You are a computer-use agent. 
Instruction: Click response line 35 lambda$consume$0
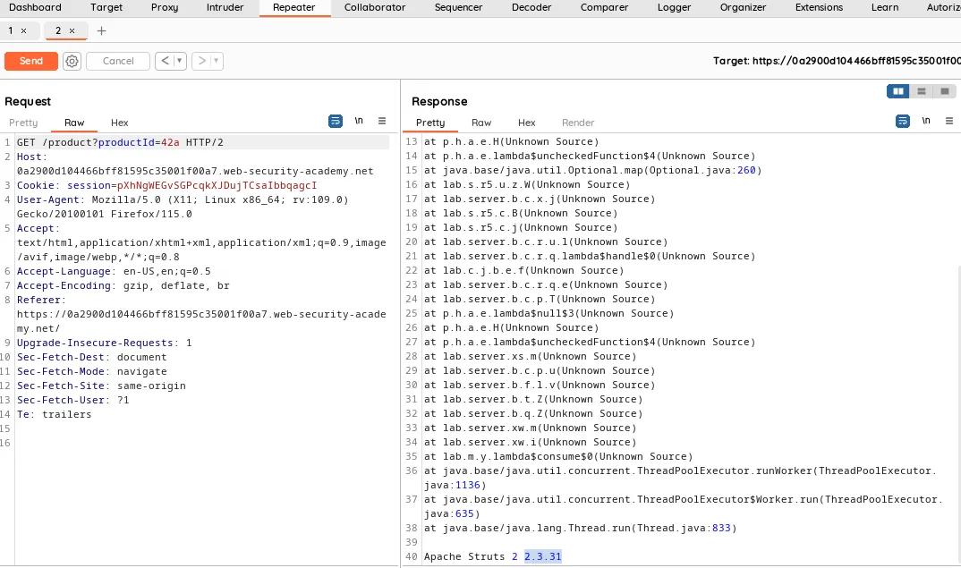coord(558,456)
